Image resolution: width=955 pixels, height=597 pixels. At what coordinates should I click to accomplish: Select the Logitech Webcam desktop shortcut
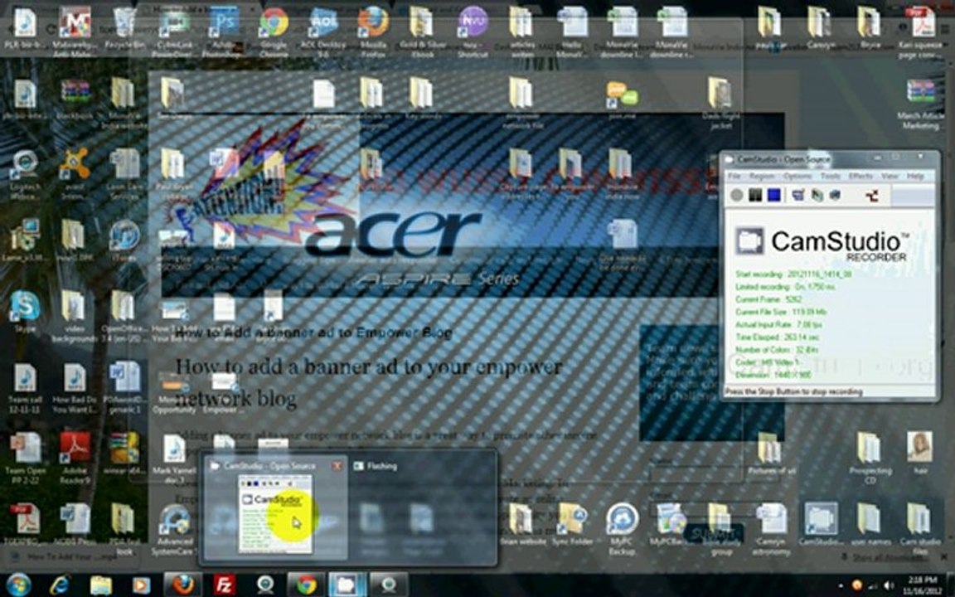pyautogui.click(x=25, y=175)
